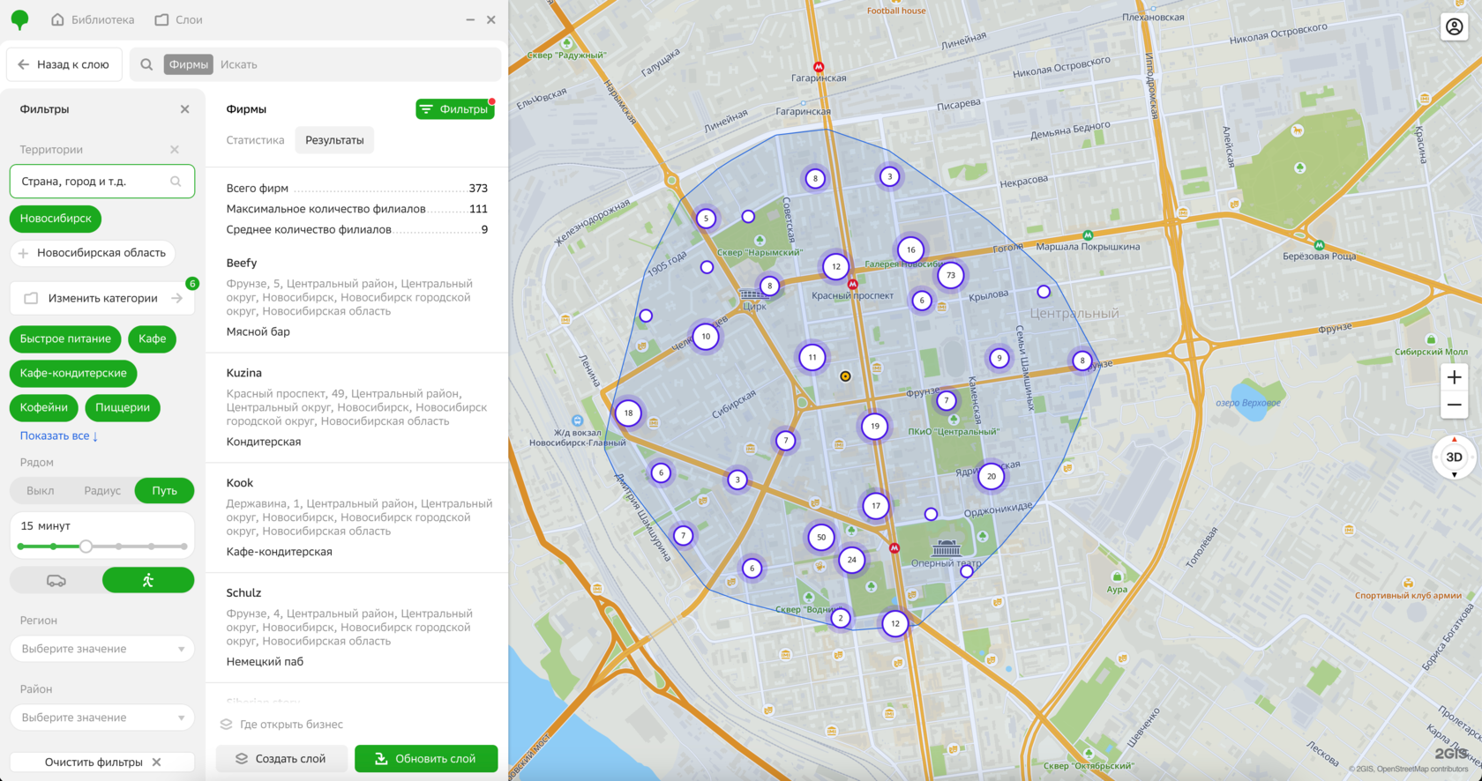The width and height of the screenshot is (1482, 781).
Task: Click the cluster marker labeled 24
Action: click(x=851, y=559)
